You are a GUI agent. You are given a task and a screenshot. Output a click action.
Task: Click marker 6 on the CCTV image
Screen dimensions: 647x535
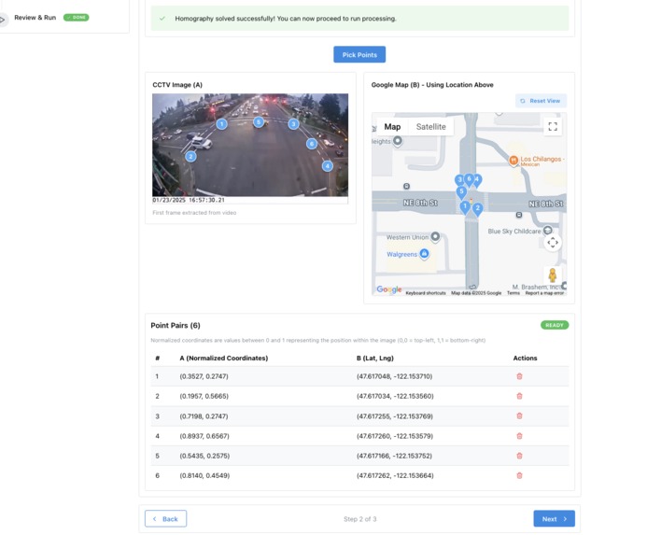312,144
